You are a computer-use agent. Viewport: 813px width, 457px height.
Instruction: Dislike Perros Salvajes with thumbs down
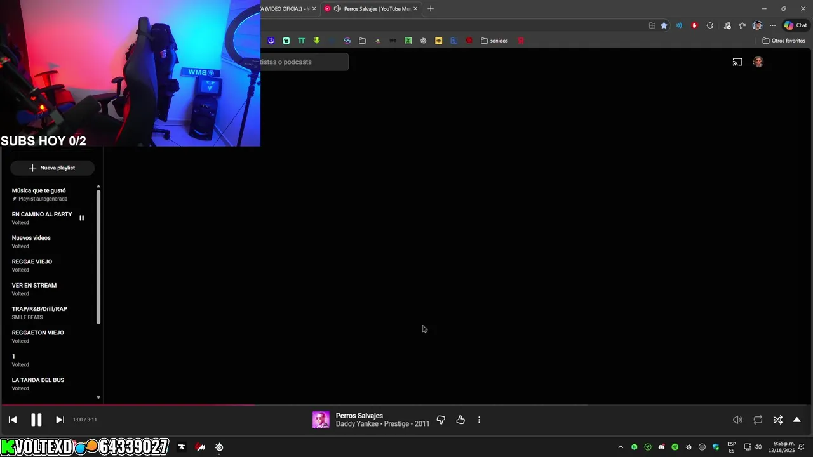(441, 420)
